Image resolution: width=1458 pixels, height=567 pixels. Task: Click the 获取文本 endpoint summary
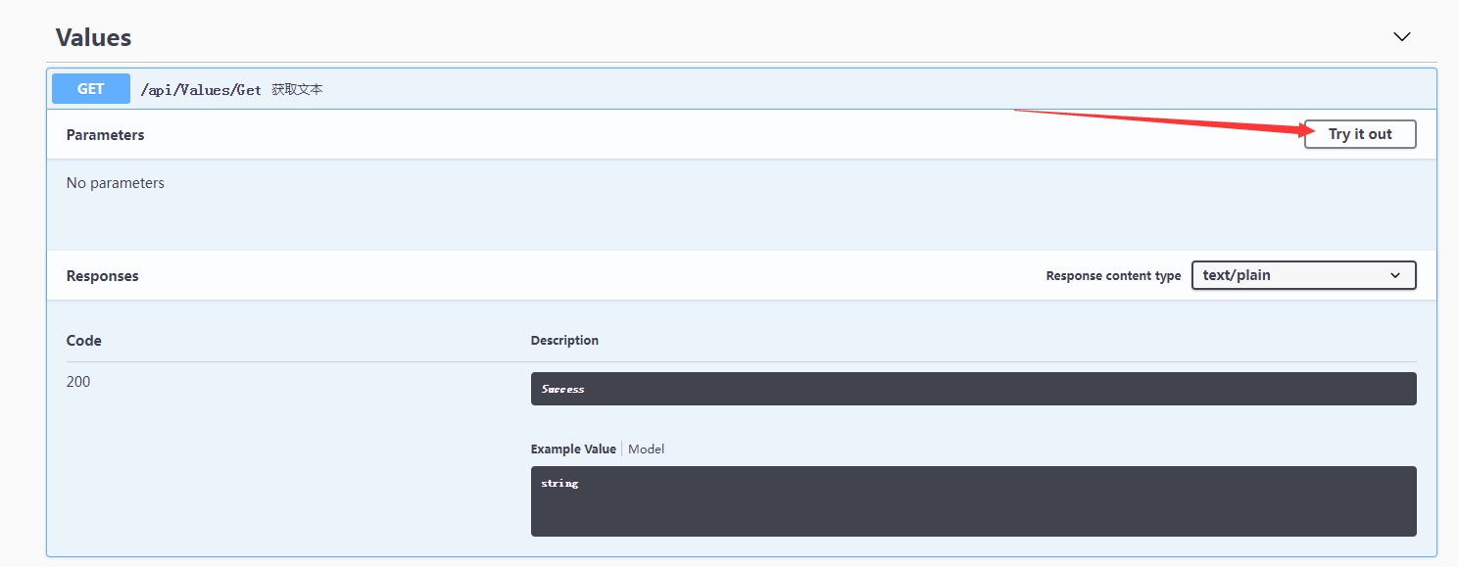297,90
